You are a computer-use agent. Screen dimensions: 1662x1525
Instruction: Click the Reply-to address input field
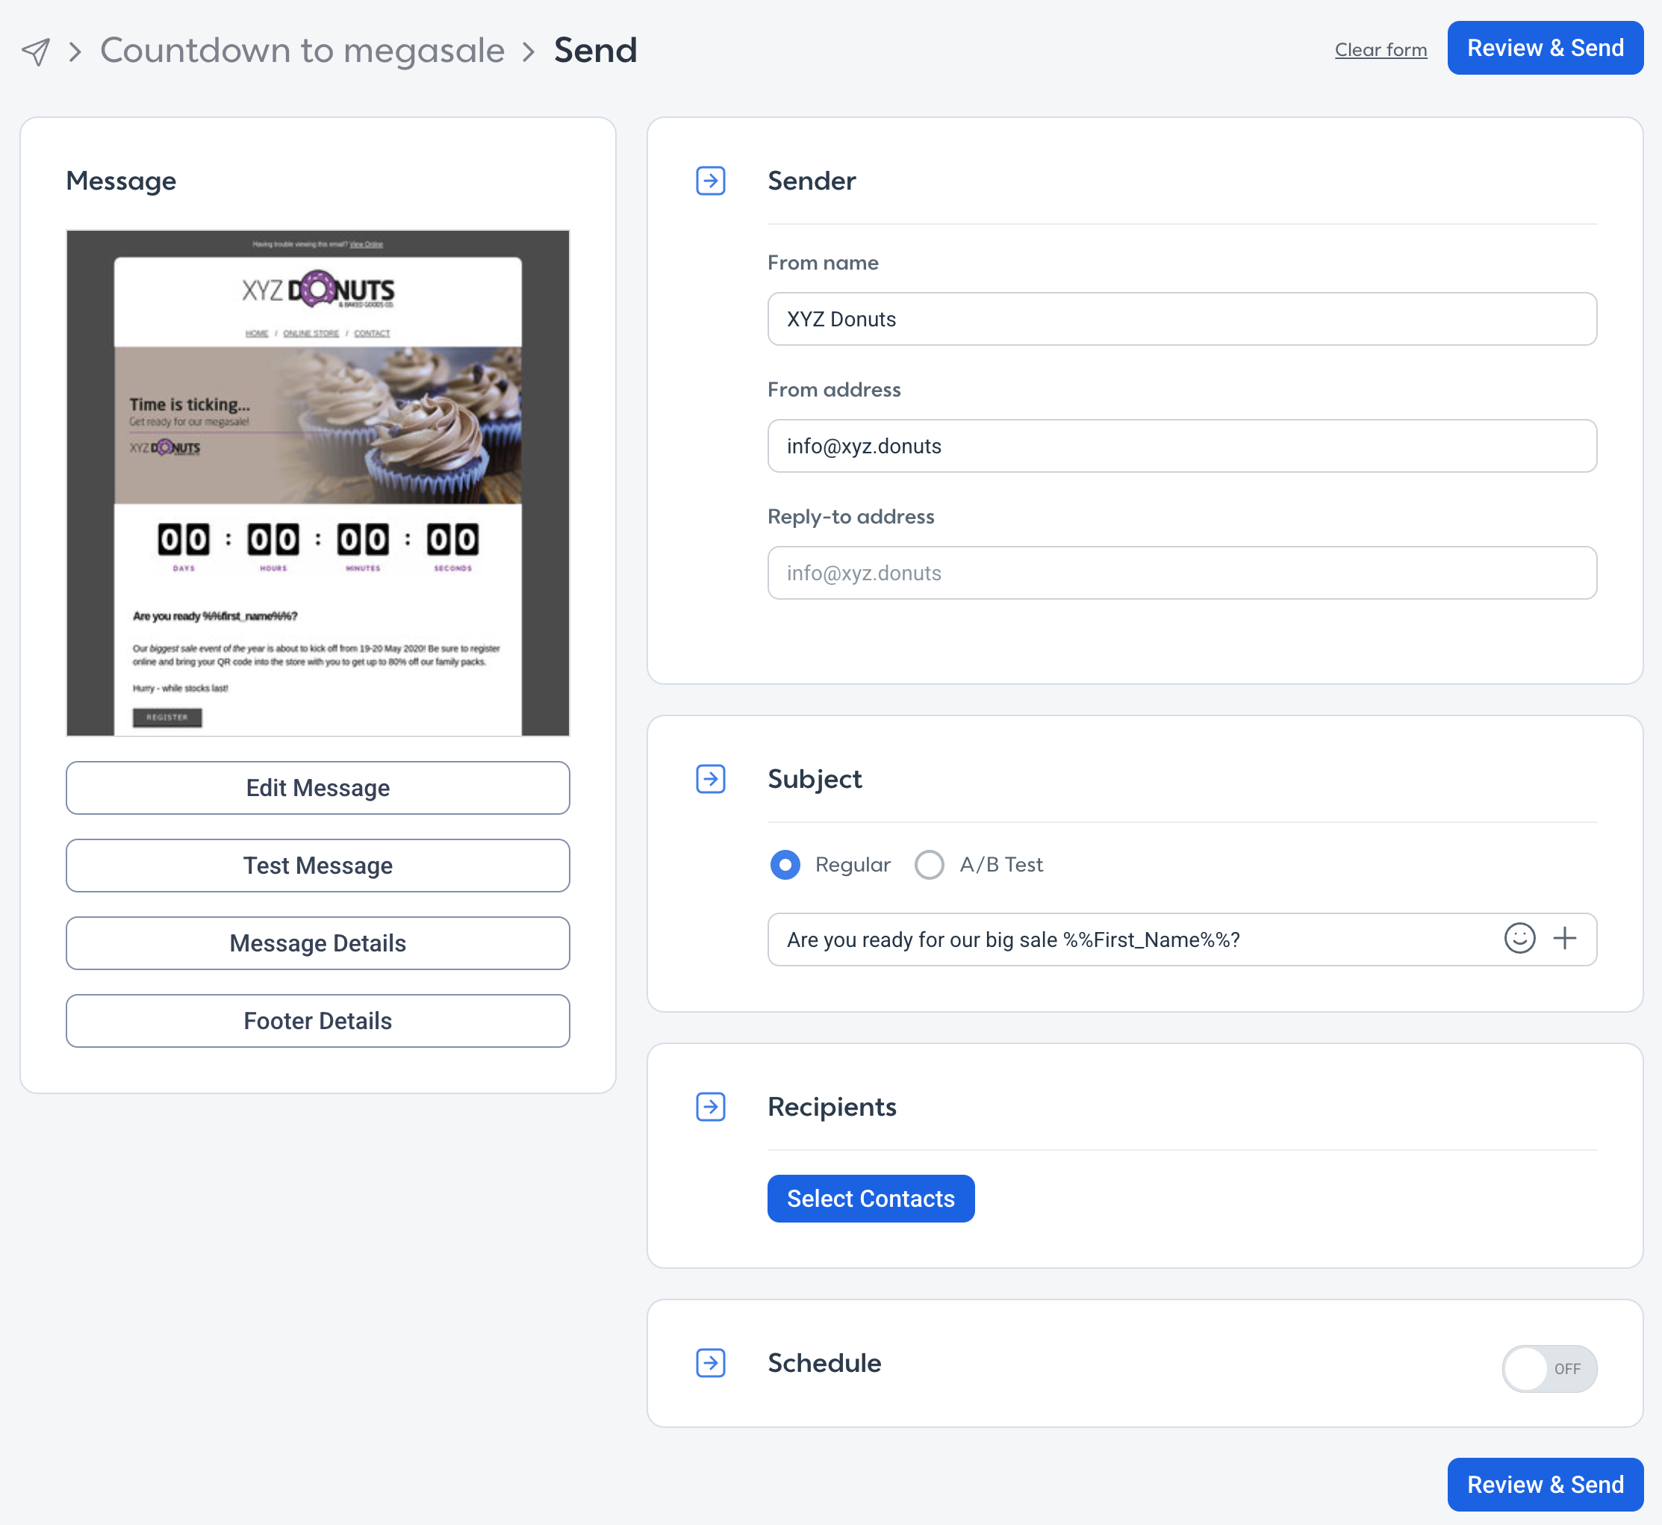[1181, 573]
